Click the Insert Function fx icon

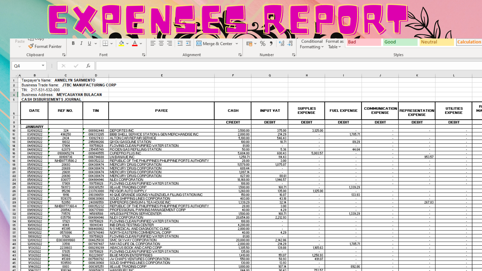(88, 66)
